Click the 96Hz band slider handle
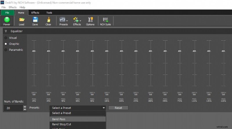 click(92, 51)
